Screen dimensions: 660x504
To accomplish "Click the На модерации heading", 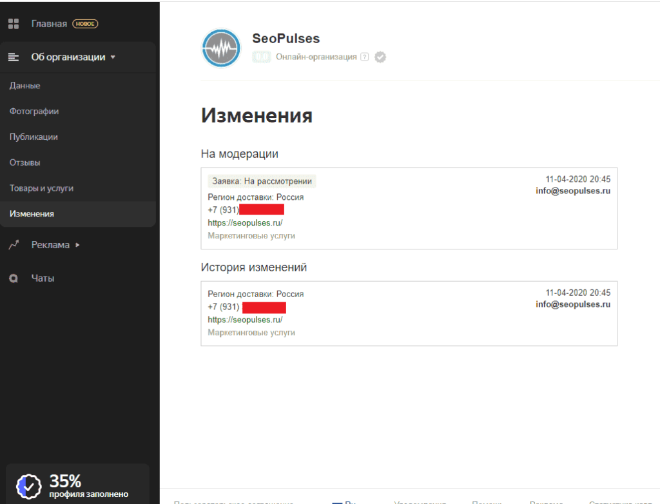I will point(240,154).
